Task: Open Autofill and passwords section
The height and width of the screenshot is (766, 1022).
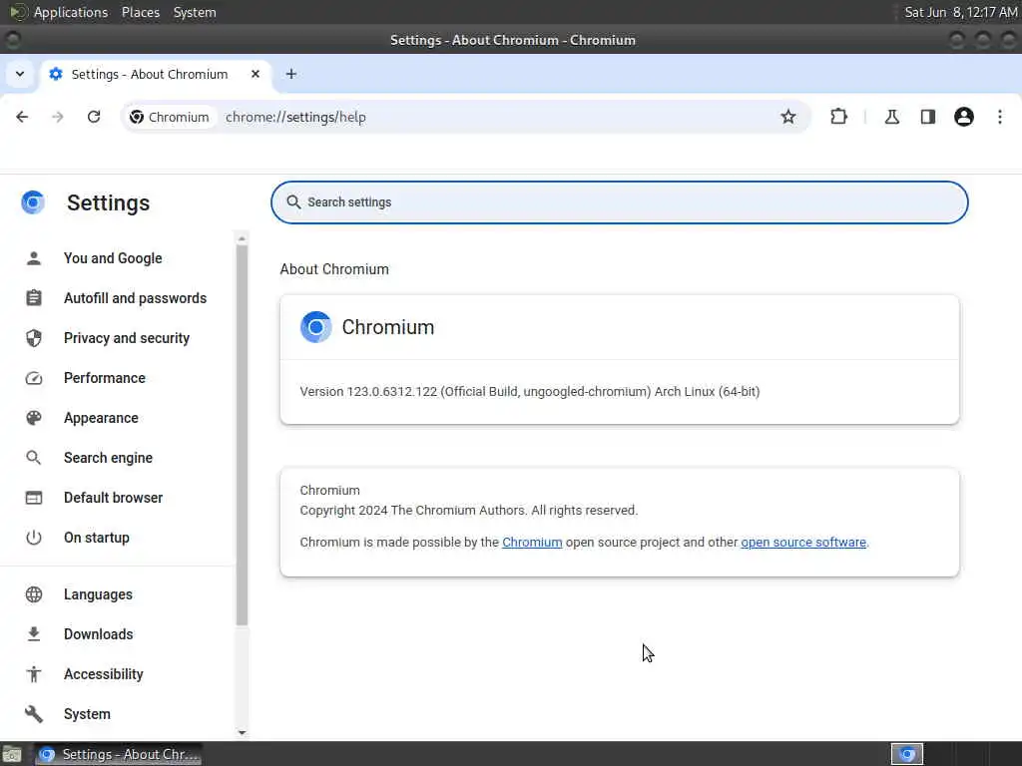Action: [x=135, y=298]
